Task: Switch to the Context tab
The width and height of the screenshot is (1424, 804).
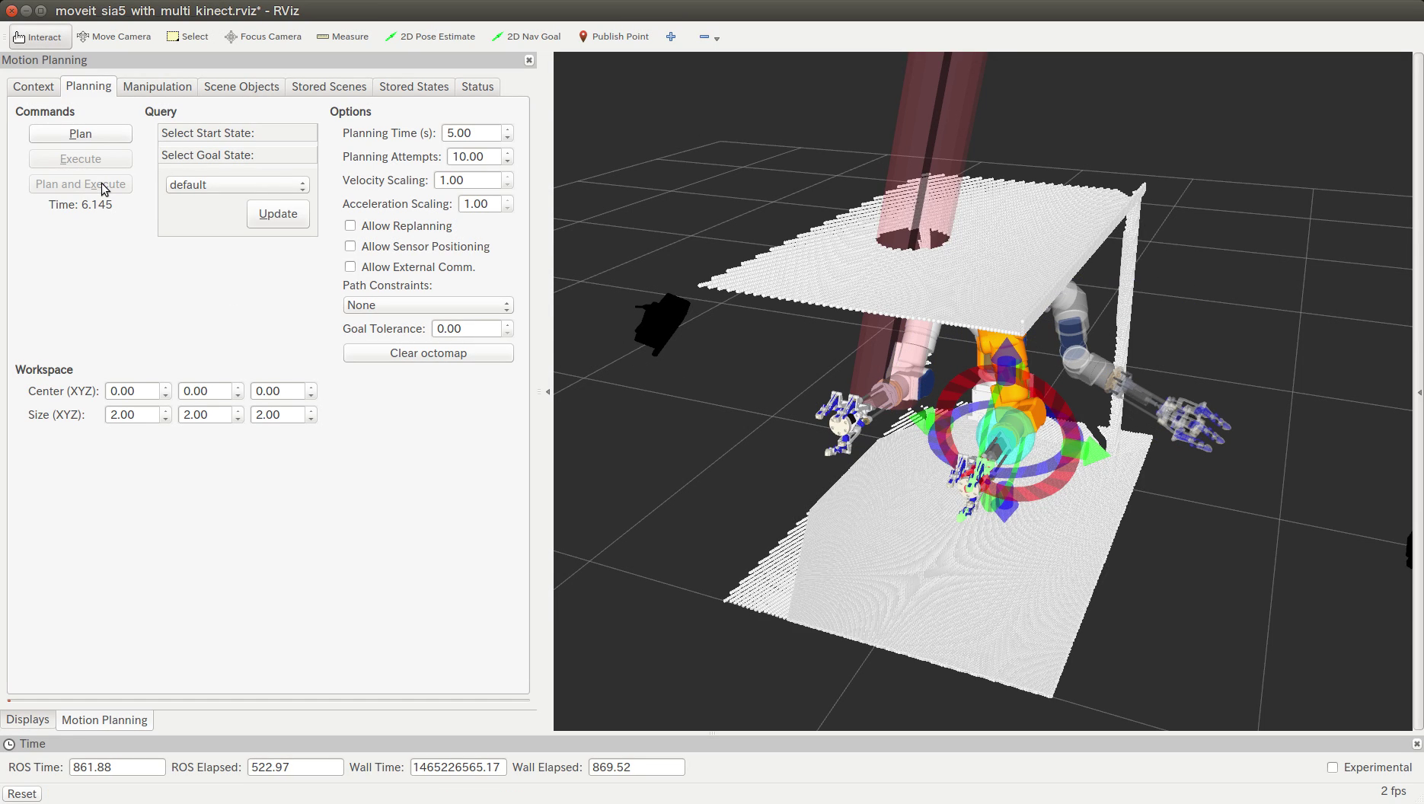Action: [x=34, y=87]
